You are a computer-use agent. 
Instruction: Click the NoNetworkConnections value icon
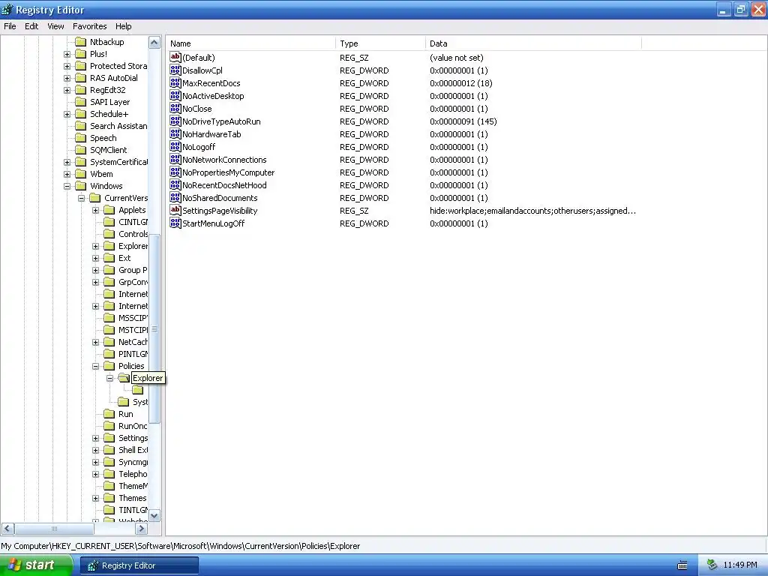175,159
